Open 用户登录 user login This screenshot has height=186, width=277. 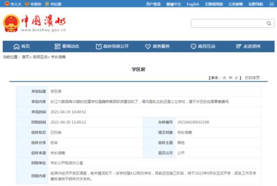coord(153,4)
